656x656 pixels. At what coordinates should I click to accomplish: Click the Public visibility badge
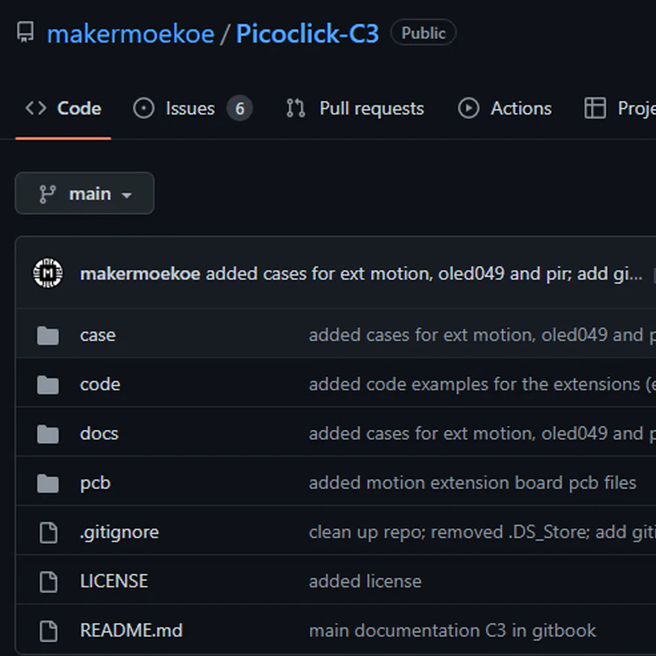pyautogui.click(x=423, y=32)
